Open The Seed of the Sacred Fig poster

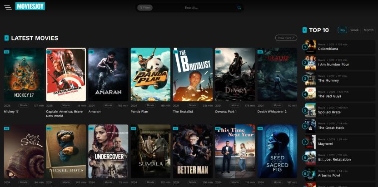[x=277, y=151]
